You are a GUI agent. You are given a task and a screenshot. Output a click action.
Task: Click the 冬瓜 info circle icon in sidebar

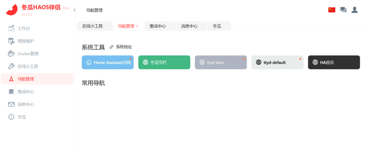[x=11, y=117]
